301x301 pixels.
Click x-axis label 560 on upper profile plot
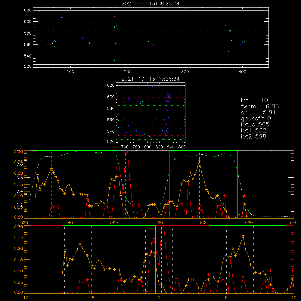click(114, 223)
